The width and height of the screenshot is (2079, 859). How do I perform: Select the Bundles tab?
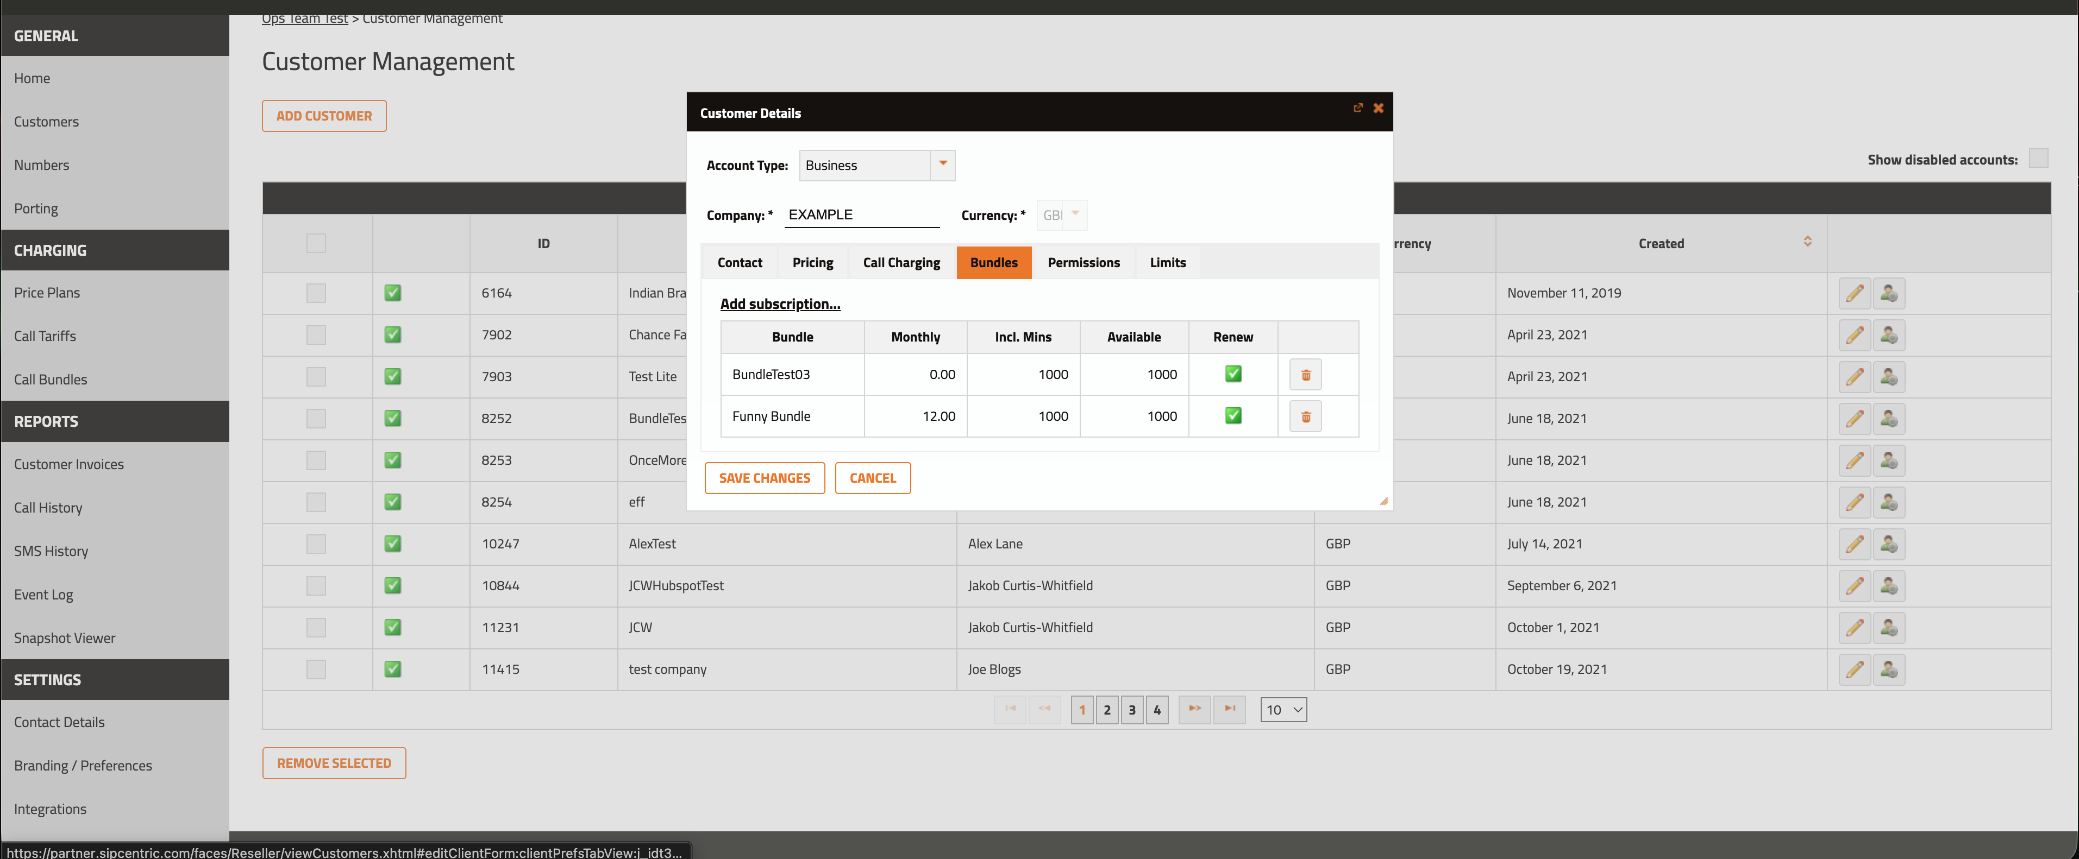pos(993,263)
